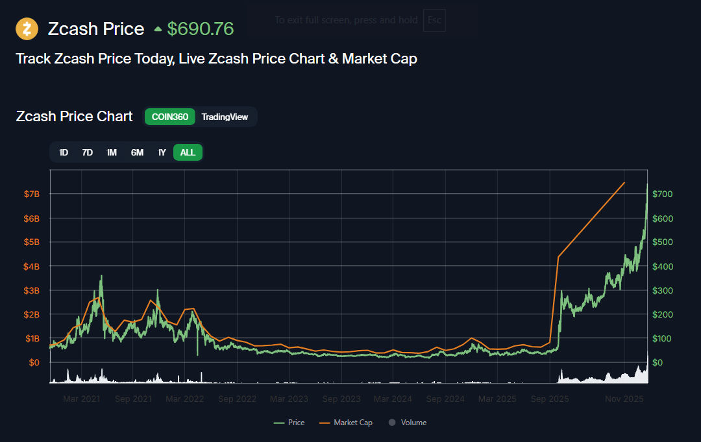Choose the 7D time range

(87, 152)
